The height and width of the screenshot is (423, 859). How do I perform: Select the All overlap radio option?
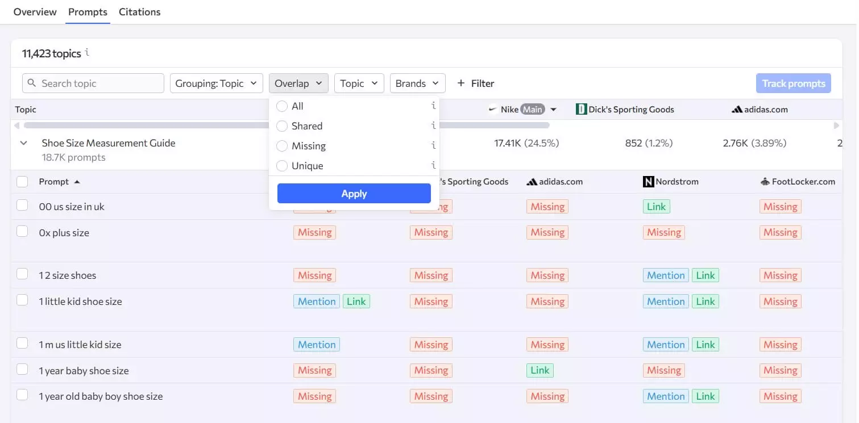tap(282, 106)
